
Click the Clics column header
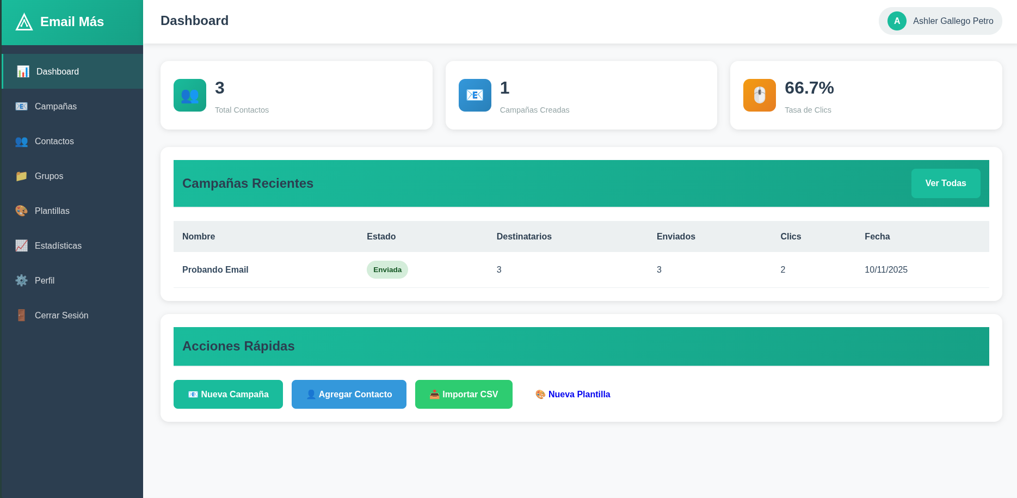click(791, 236)
